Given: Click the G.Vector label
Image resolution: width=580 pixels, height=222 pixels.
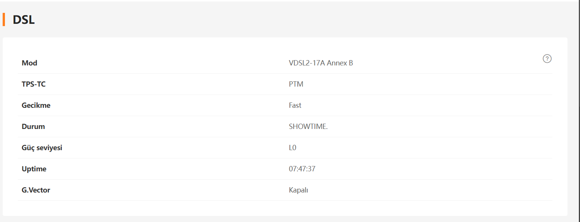Looking at the screenshot, I should pyautogui.click(x=36, y=190).
